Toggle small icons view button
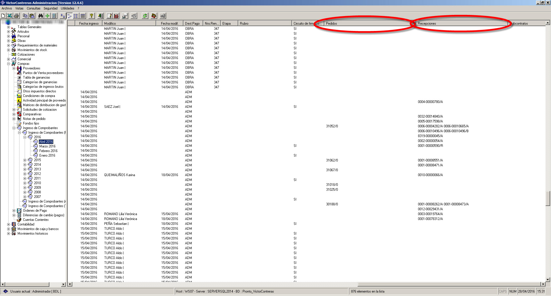This screenshot has width=551, height=296. pyautogui.click(x=70, y=16)
